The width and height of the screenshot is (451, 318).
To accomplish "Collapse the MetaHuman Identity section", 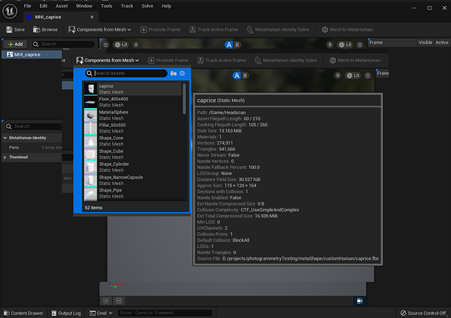I will pyautogui.click(x=27, y=138).
